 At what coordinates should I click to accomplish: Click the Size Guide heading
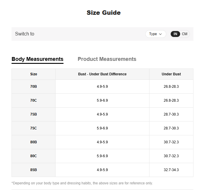pos(104,13)
